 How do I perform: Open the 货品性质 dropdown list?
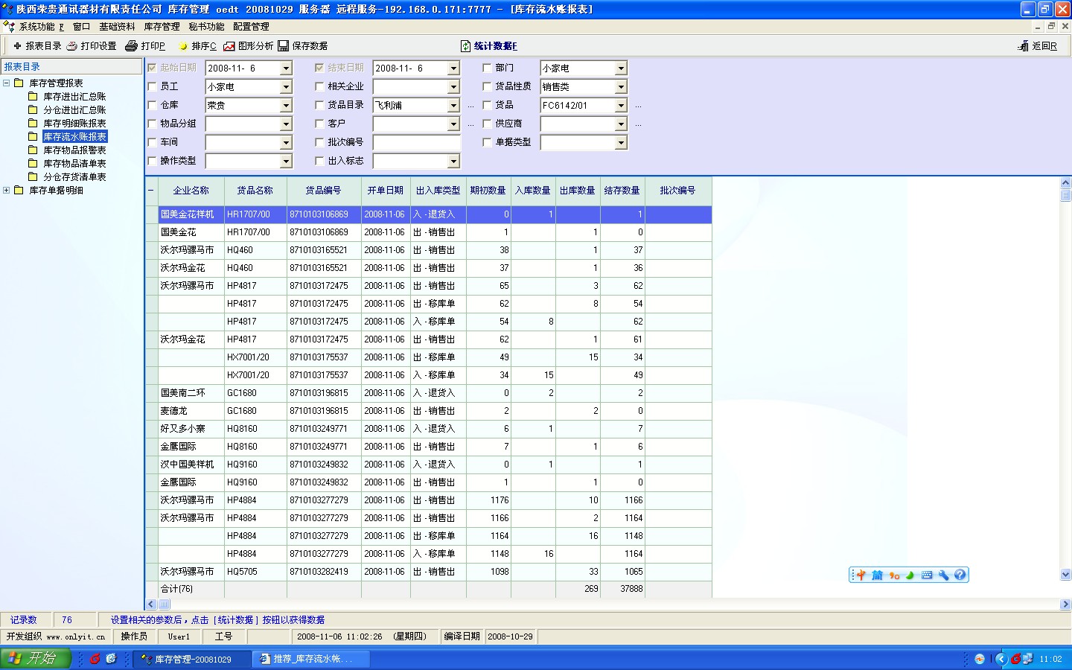pyautogui.click(x=621, y=87)
